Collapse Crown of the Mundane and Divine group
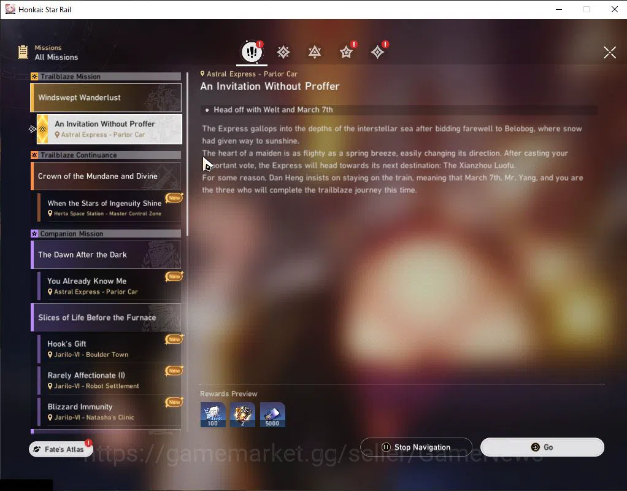Image resolution: width=627 pixels, height=491 pixels. tap(106, 176)
